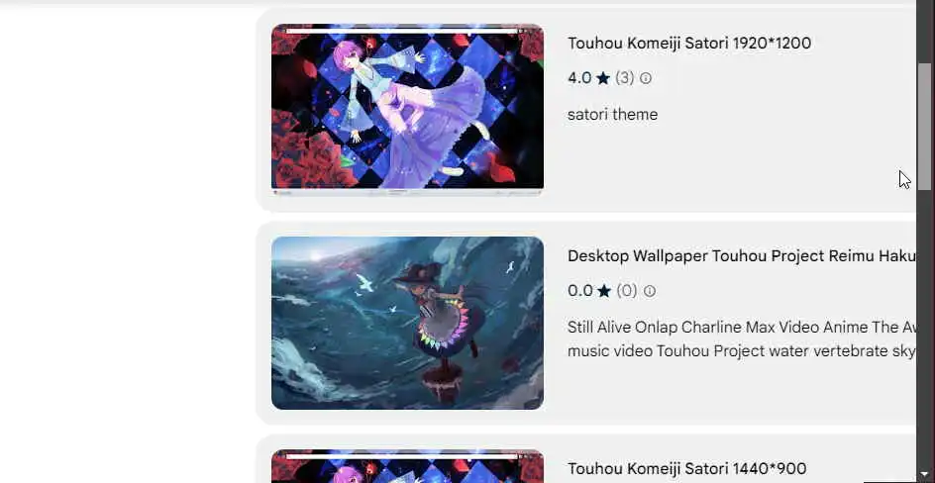The height and width of the screenshot is (483, 935).
Task: Click the star icon next to 0.0 rating
Action: (604, 291)
